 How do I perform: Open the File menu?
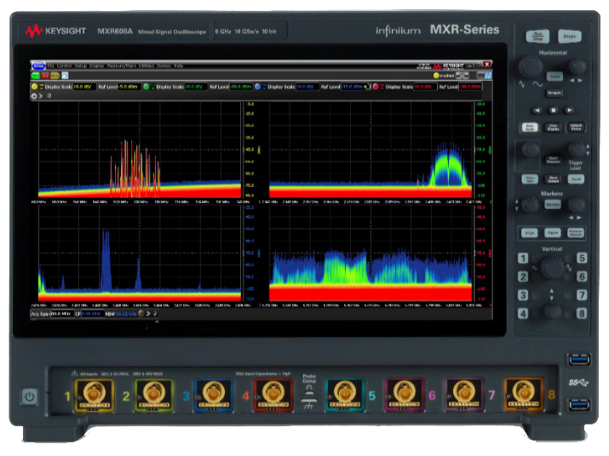(51, 66)
